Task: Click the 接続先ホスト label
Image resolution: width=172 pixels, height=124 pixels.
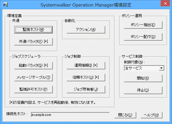Action: click(17, 114)
